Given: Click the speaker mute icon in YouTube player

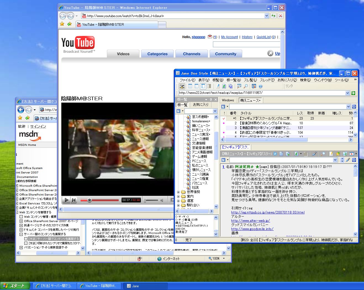Looking at the screenshot, I should click(162, 200).
